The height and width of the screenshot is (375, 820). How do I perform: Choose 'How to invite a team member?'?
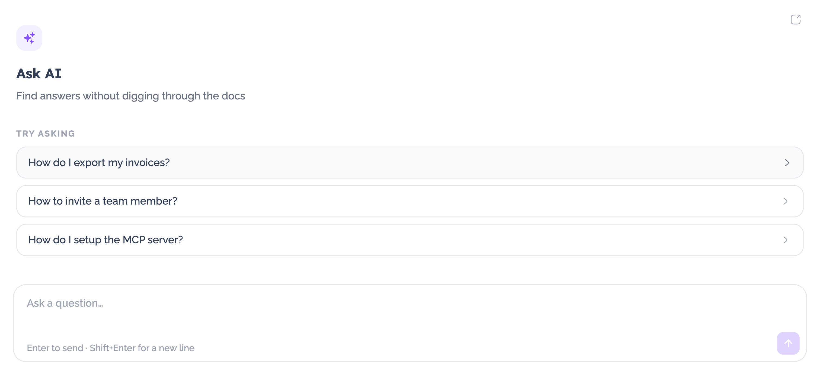(410, 201)
